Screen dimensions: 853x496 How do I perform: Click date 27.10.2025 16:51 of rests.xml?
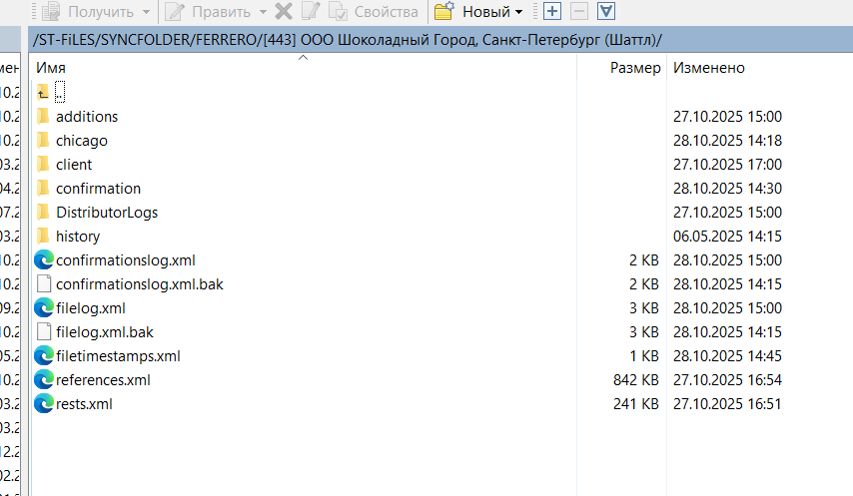[727, 403]
